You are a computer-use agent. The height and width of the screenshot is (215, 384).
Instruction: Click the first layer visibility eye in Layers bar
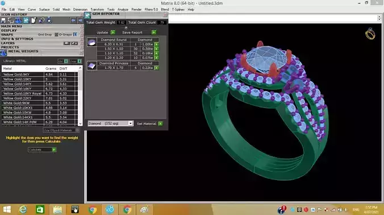tap(66, 43)
